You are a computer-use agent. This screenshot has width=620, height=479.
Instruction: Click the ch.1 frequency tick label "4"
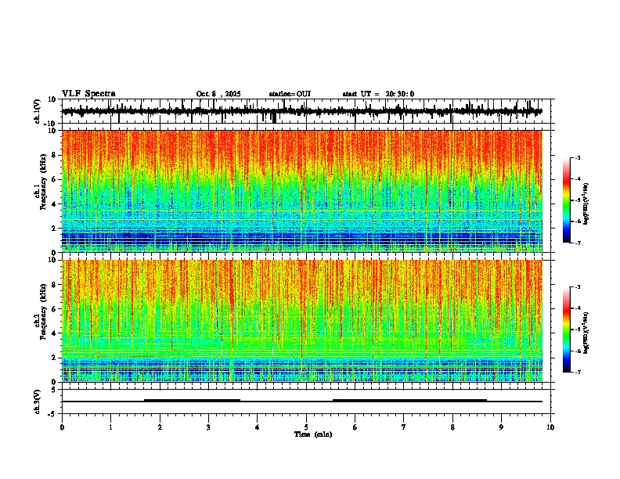click(55, 204)
